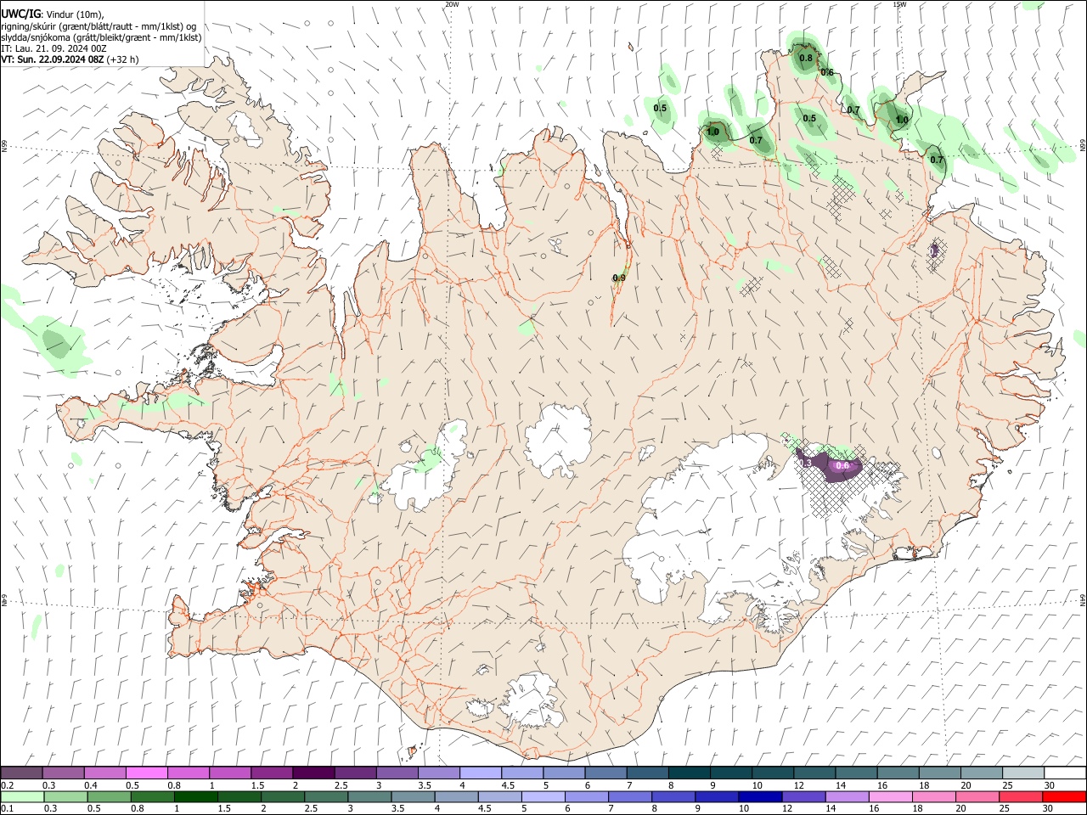The height and width of the screenshot is (815, 1087).
Task: Click the 2.5 gray-green swatch in the lower legend row
Action: click(x=326, y=796)
